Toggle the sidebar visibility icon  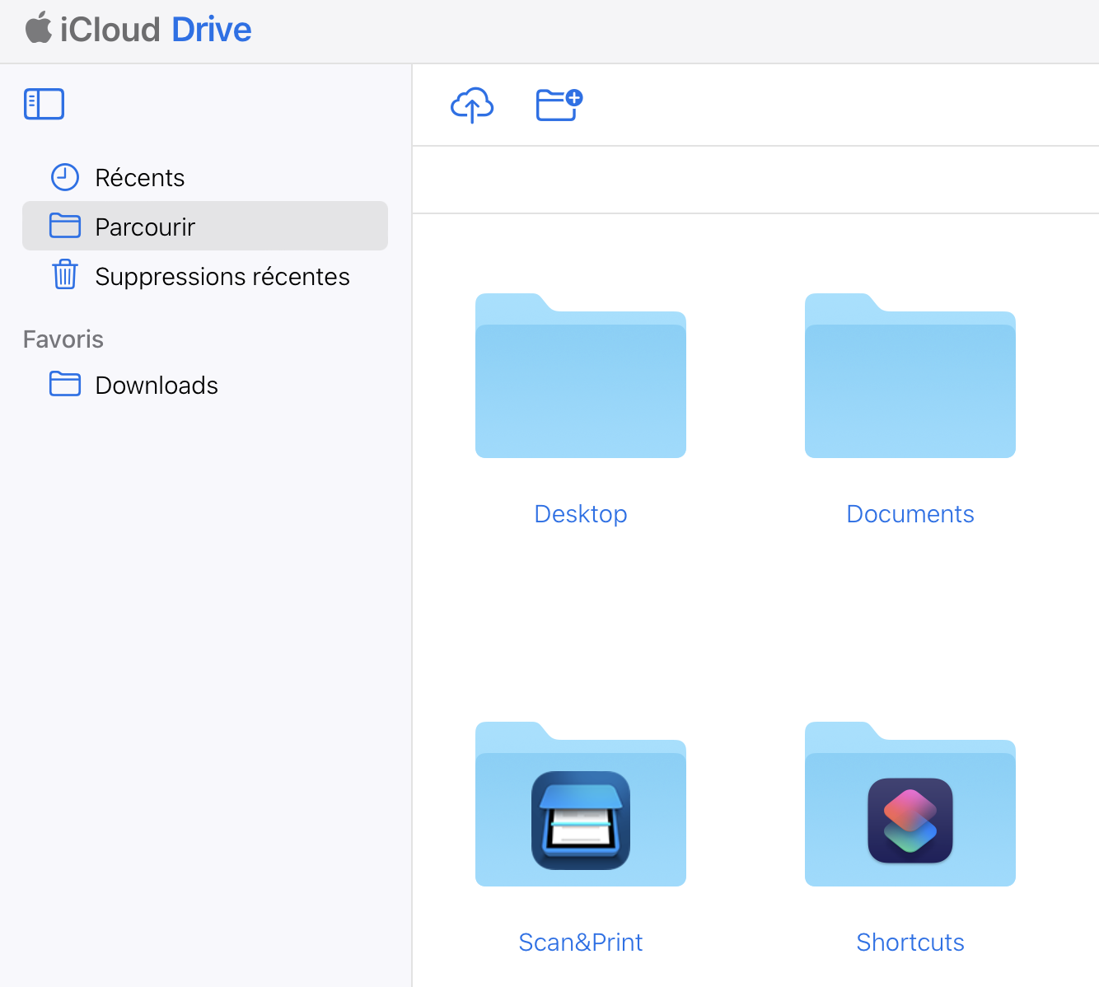(44, 105)
